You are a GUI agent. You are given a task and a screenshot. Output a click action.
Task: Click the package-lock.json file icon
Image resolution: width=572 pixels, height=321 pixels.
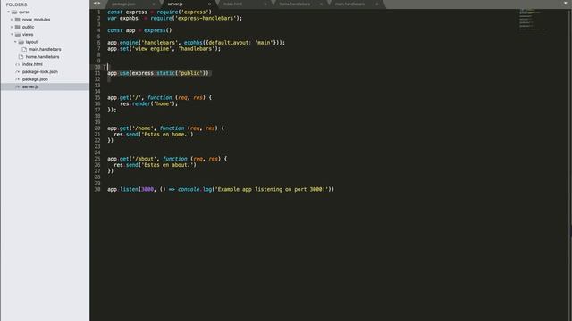click(x=18, y=71)
